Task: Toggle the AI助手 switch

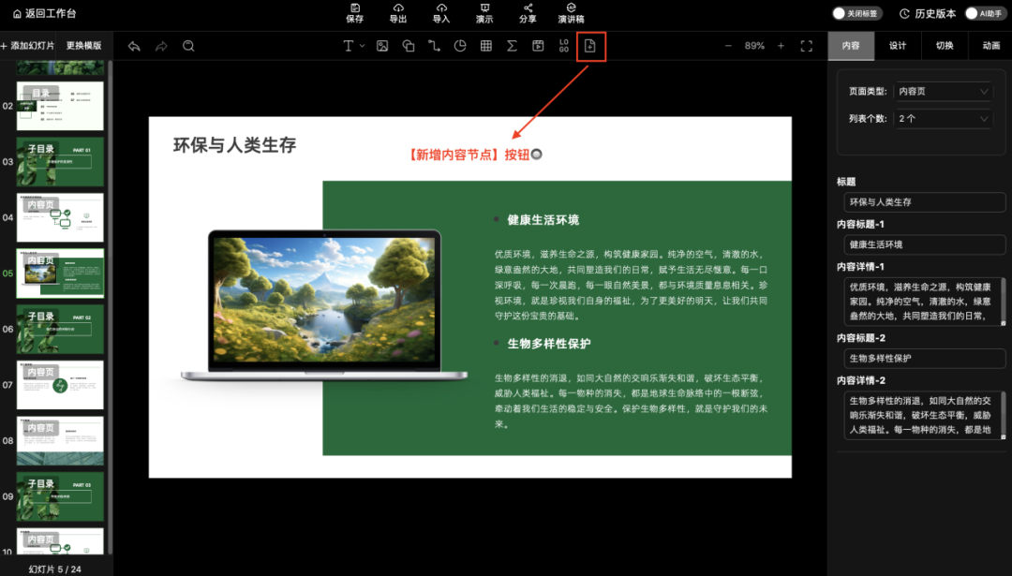Action: pos(971,13)
